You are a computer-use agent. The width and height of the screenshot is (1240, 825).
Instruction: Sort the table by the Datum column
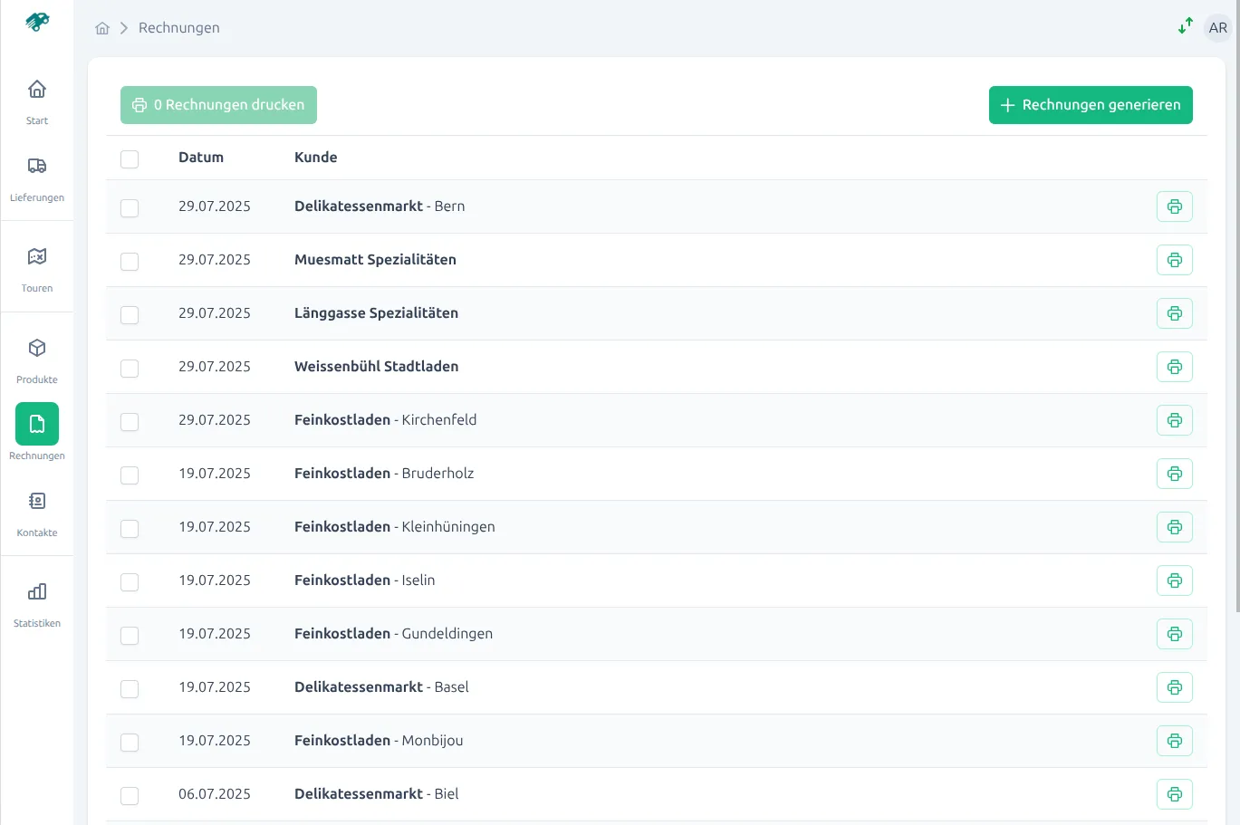[200, 157]
